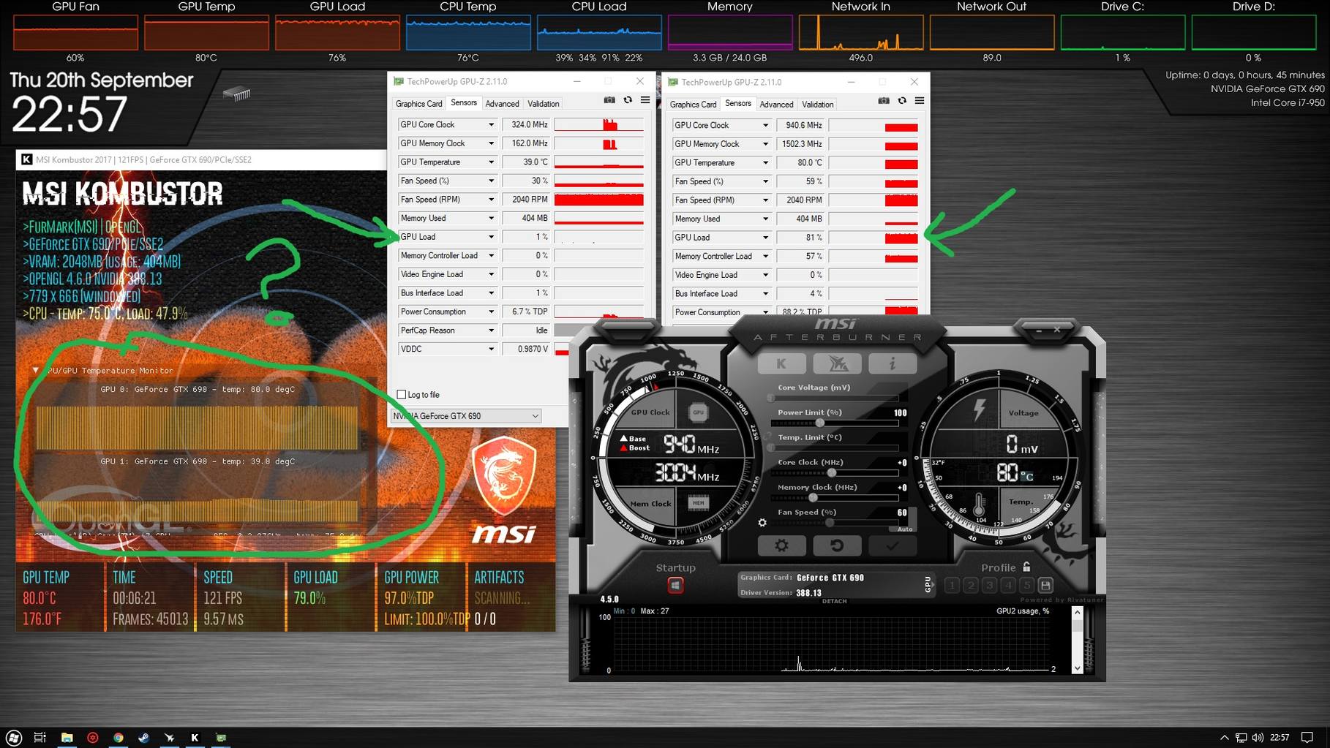This screenshot has width=1330, height=748.
Task: Open hamburger menu in right GPU-Z window
Action: [920, 101]
